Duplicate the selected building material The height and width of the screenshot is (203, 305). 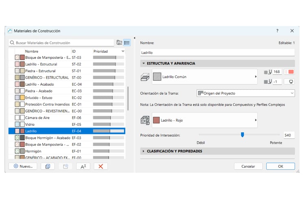coord(48,166)
